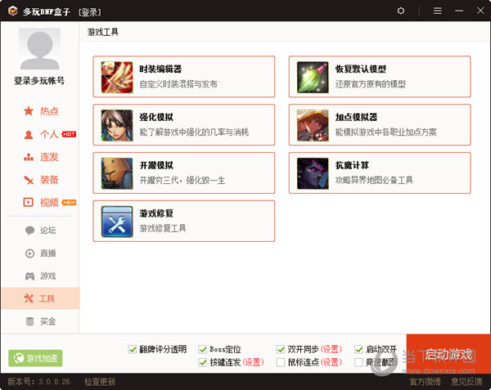This screenshot has width=491, height=390.
Task: Click the 装备 sword icon
Action: point(29,180)
